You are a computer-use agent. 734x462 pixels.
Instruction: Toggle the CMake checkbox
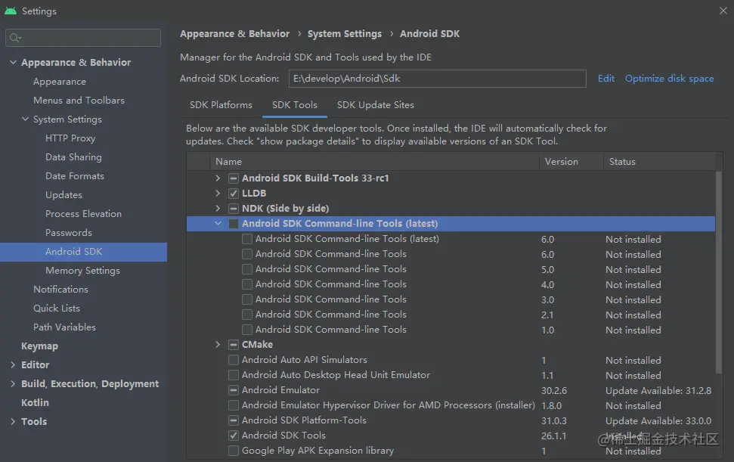(233, 345)
